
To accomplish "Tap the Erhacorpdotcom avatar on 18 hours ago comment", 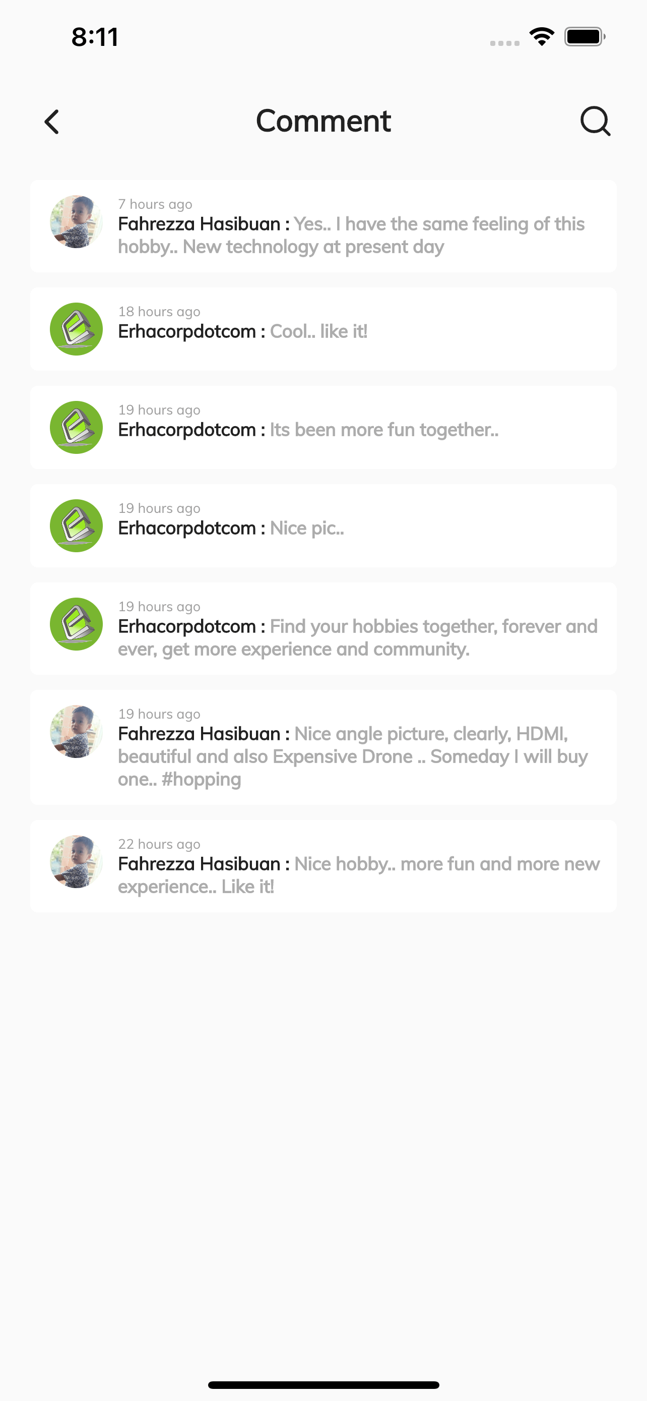I will pos(77,329).
